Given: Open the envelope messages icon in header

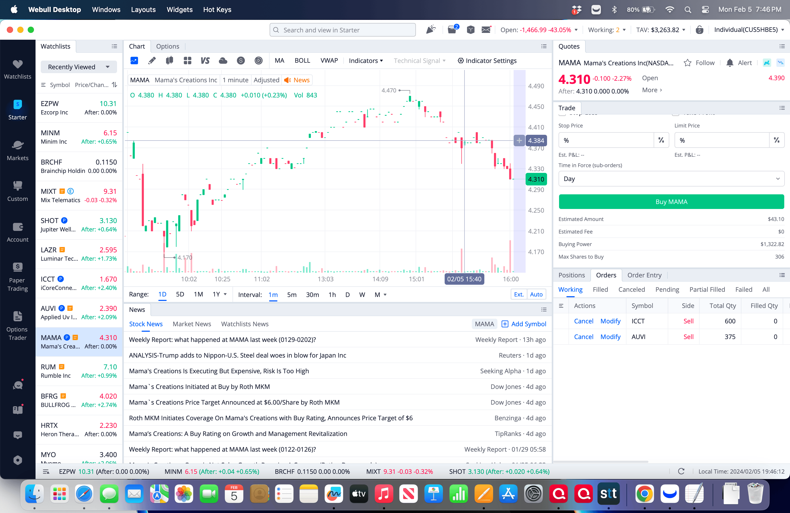Looking at the screenshot, I should click(486, 30).
